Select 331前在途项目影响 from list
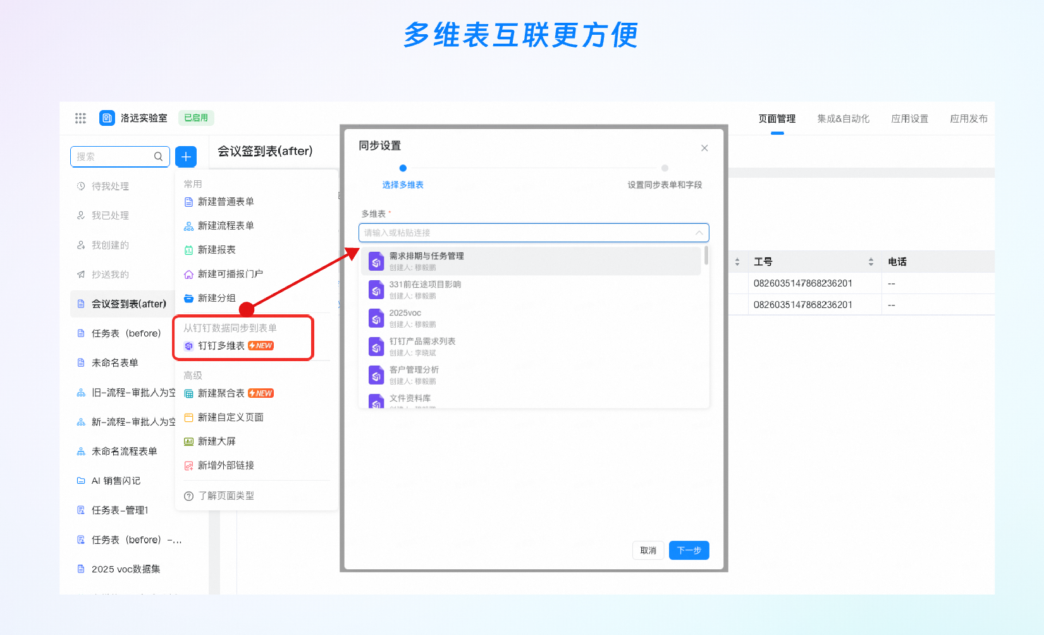 point(531,290)
